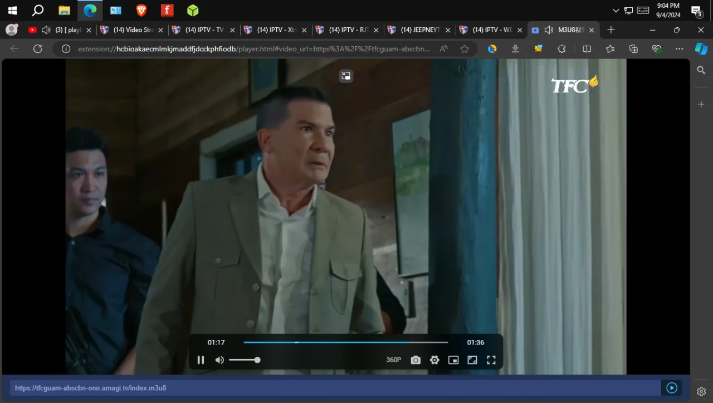The width and height of the screenshot is (713, 403).
Task: Click the yellow and blue extension icon
Action: (x=538, y=49)
